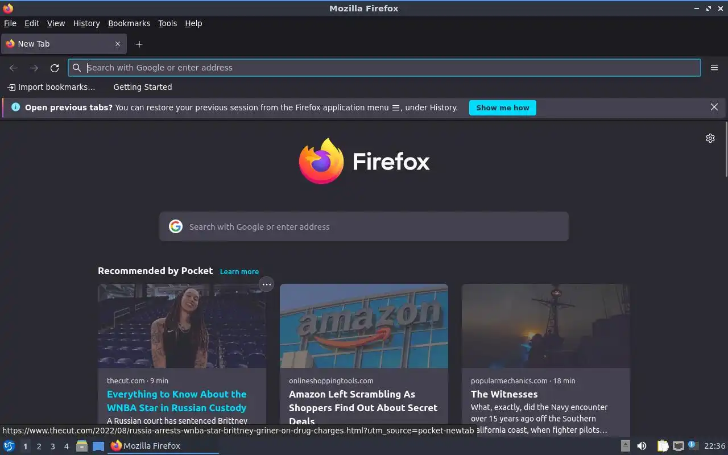Click 'onlineshoppingtools.com' source text
The height and width of the screenshot is (455, 728).
point(331,380)
